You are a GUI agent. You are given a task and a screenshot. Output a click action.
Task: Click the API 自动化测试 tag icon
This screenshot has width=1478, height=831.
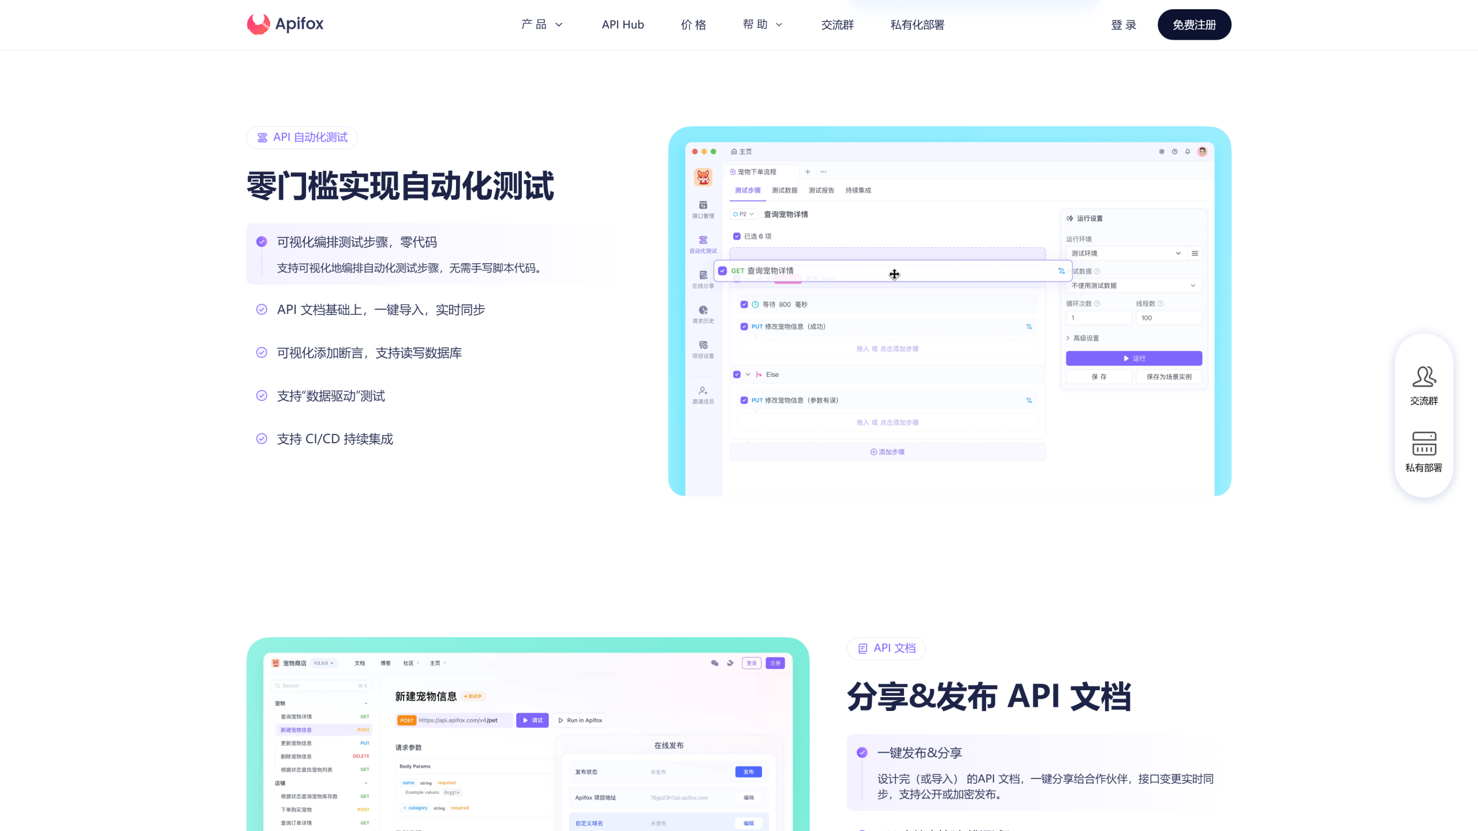(262, 137)
